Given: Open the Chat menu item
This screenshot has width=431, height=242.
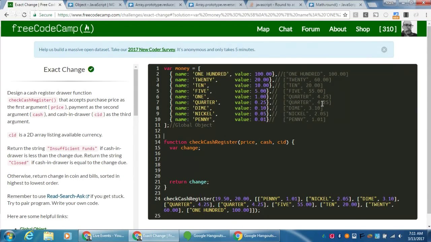Looking at the screenshot, I should 285,29.
